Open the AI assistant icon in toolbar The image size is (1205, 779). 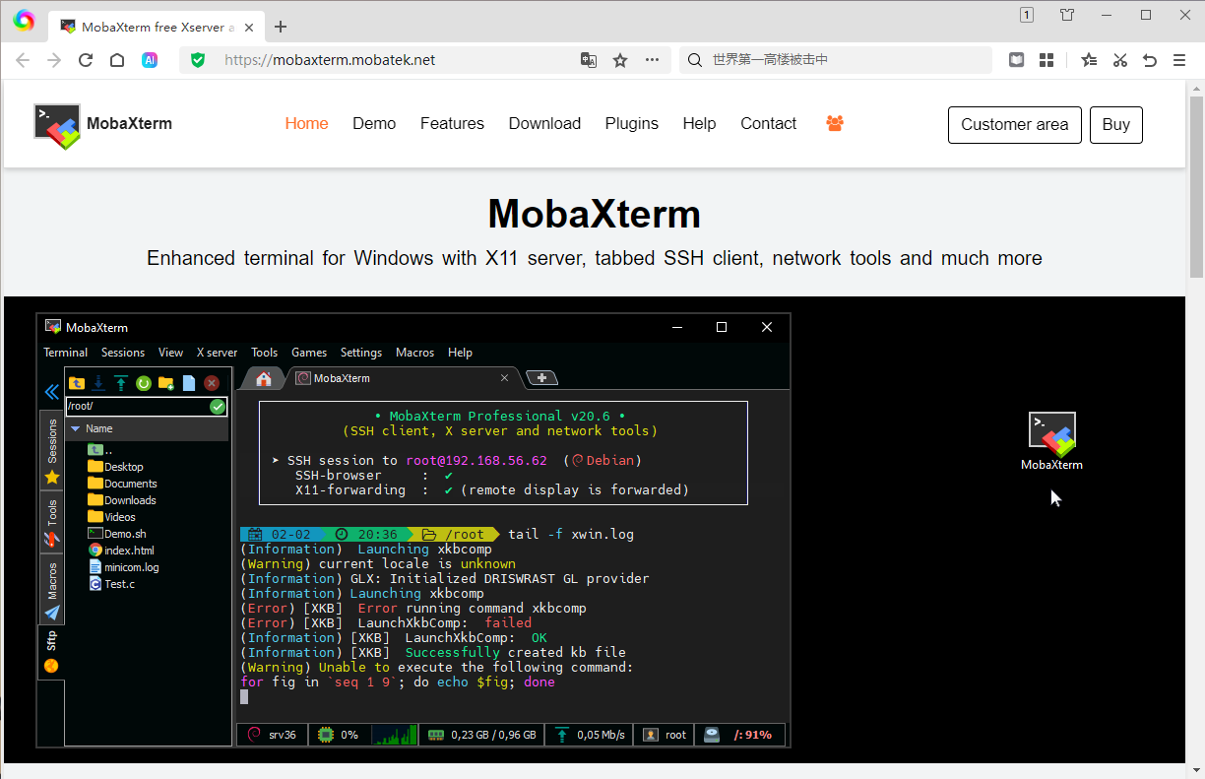pyautogui.click(x=150, y=60)
